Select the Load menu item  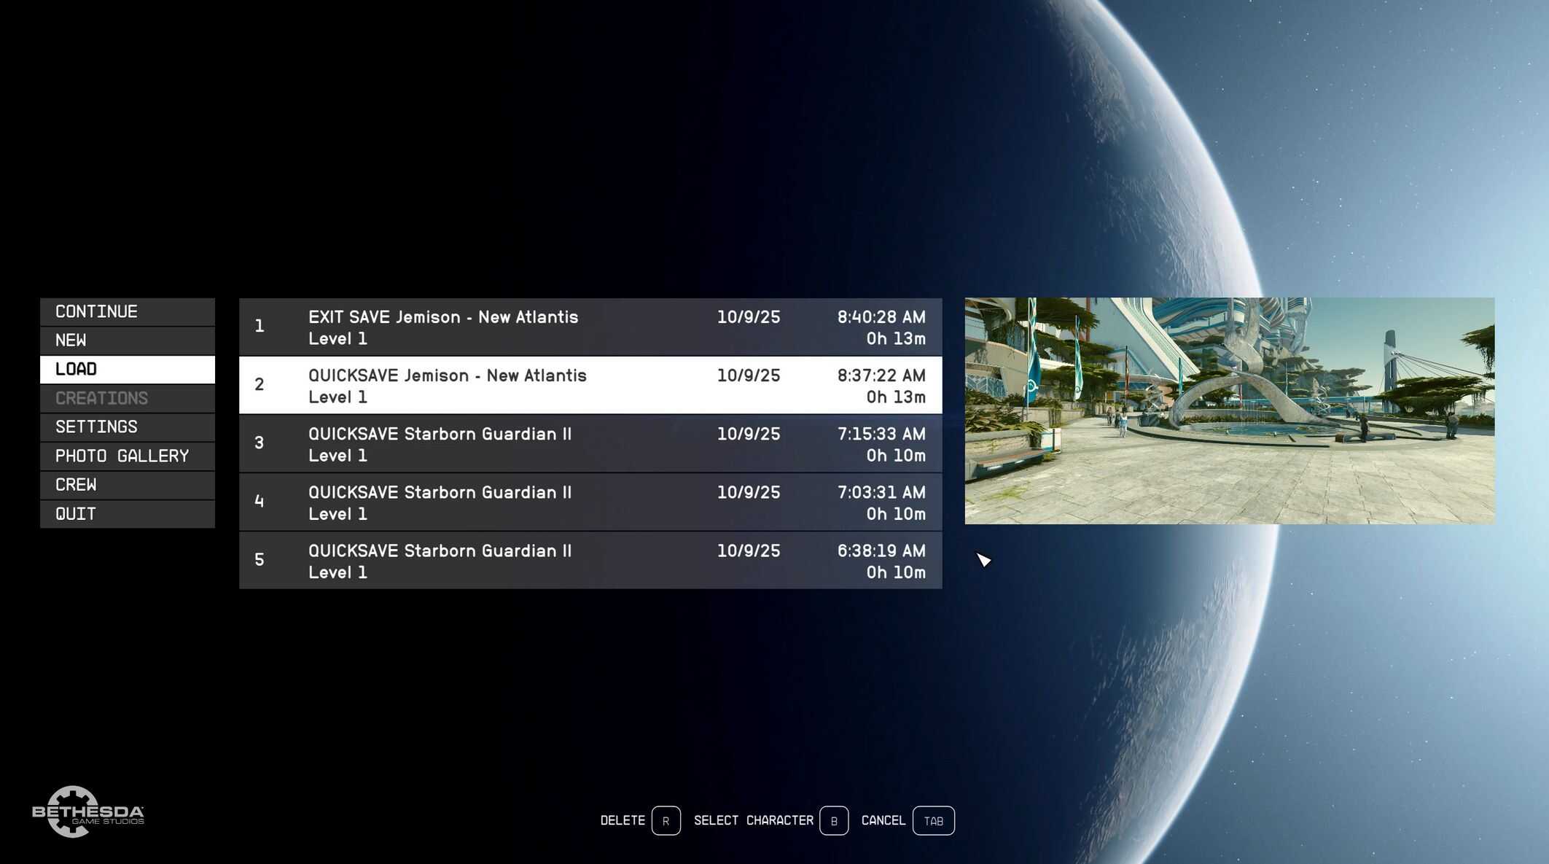(x=127, y=369)
